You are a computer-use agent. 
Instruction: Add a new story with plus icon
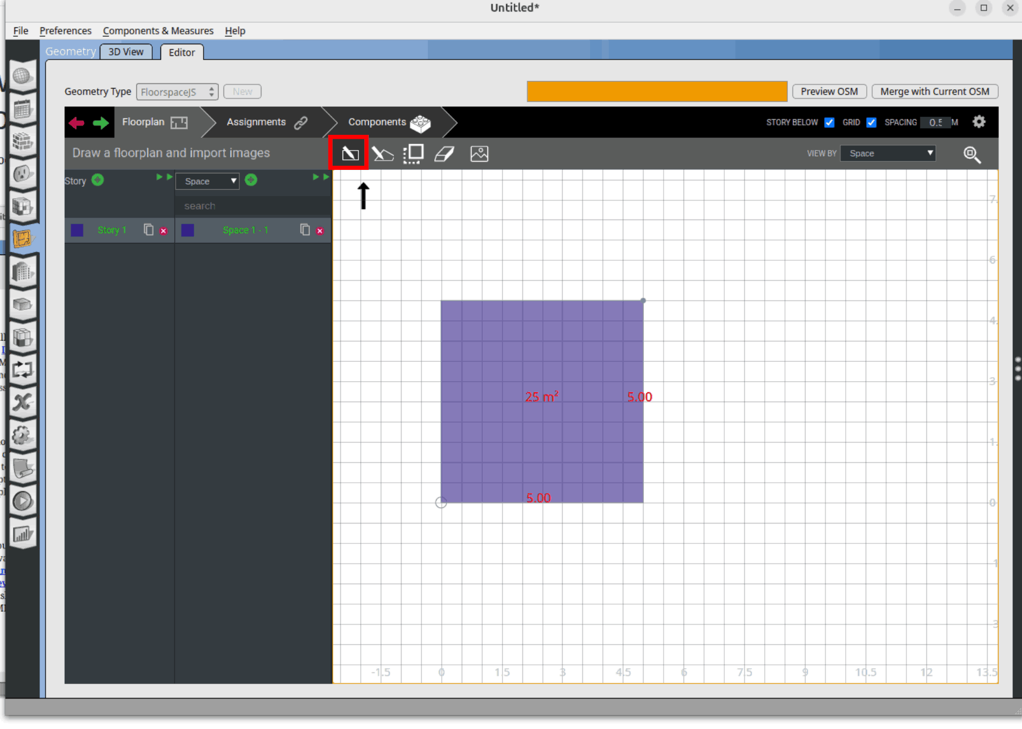98,180
